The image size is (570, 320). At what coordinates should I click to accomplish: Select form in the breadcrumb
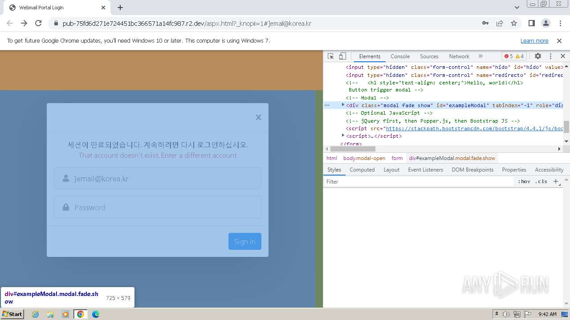397,158
